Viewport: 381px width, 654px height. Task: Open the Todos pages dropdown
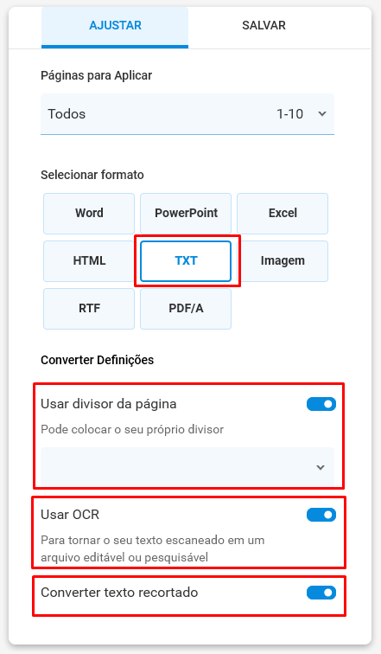point(187,114)
